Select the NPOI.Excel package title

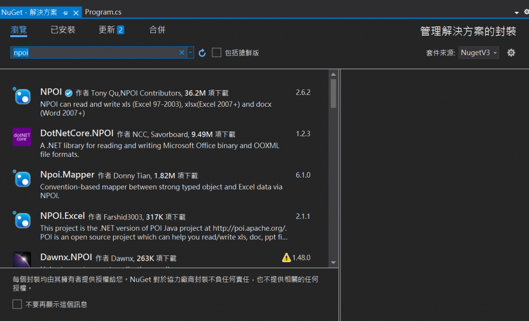point(63,216)
